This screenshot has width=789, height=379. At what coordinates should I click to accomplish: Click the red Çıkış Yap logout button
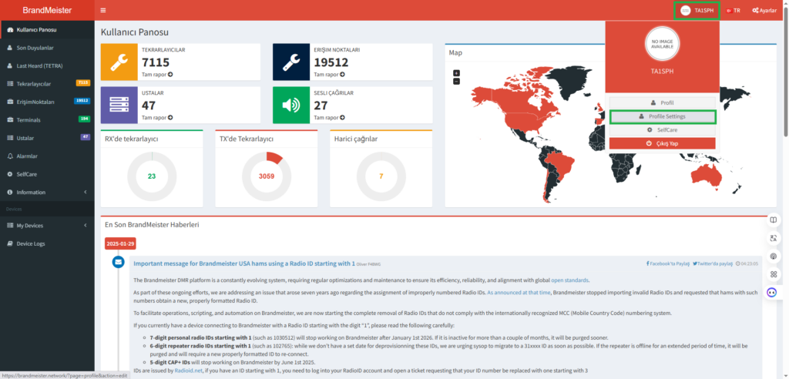(662, 143)
